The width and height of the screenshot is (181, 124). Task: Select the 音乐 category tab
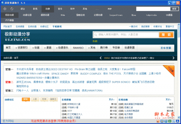[x=60, y=9]
